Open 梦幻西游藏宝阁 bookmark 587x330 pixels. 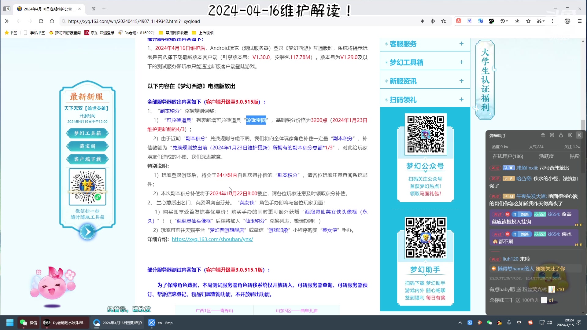65,33
